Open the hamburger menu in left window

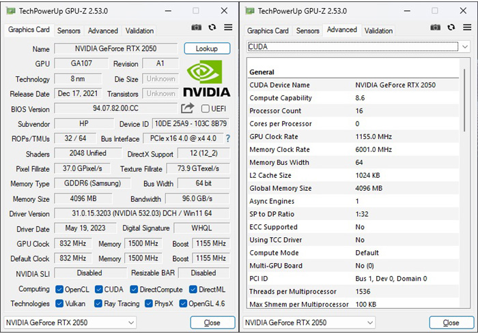[x=228, y=27]
